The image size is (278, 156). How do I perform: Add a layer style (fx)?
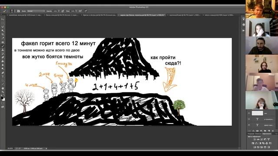(253, 131)
